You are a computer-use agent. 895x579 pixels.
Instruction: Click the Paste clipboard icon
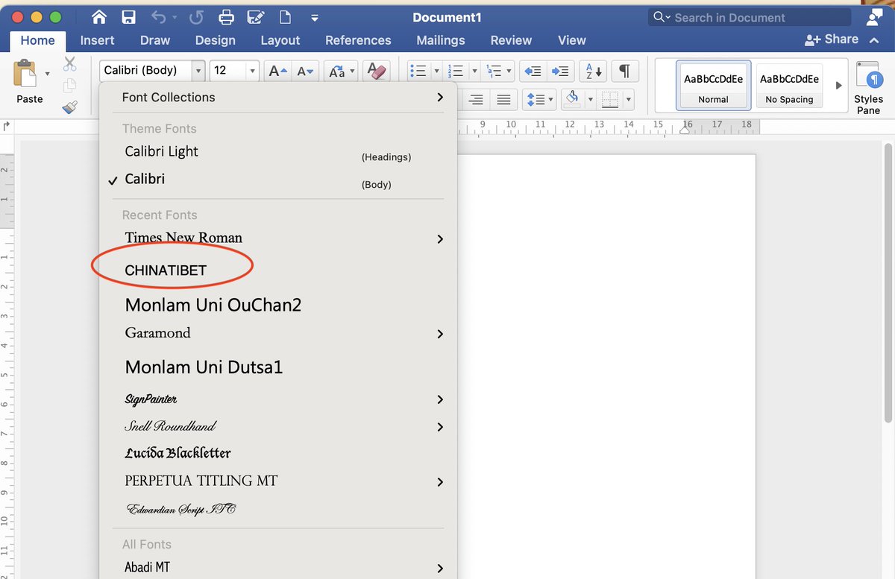(x=25, y=74)
